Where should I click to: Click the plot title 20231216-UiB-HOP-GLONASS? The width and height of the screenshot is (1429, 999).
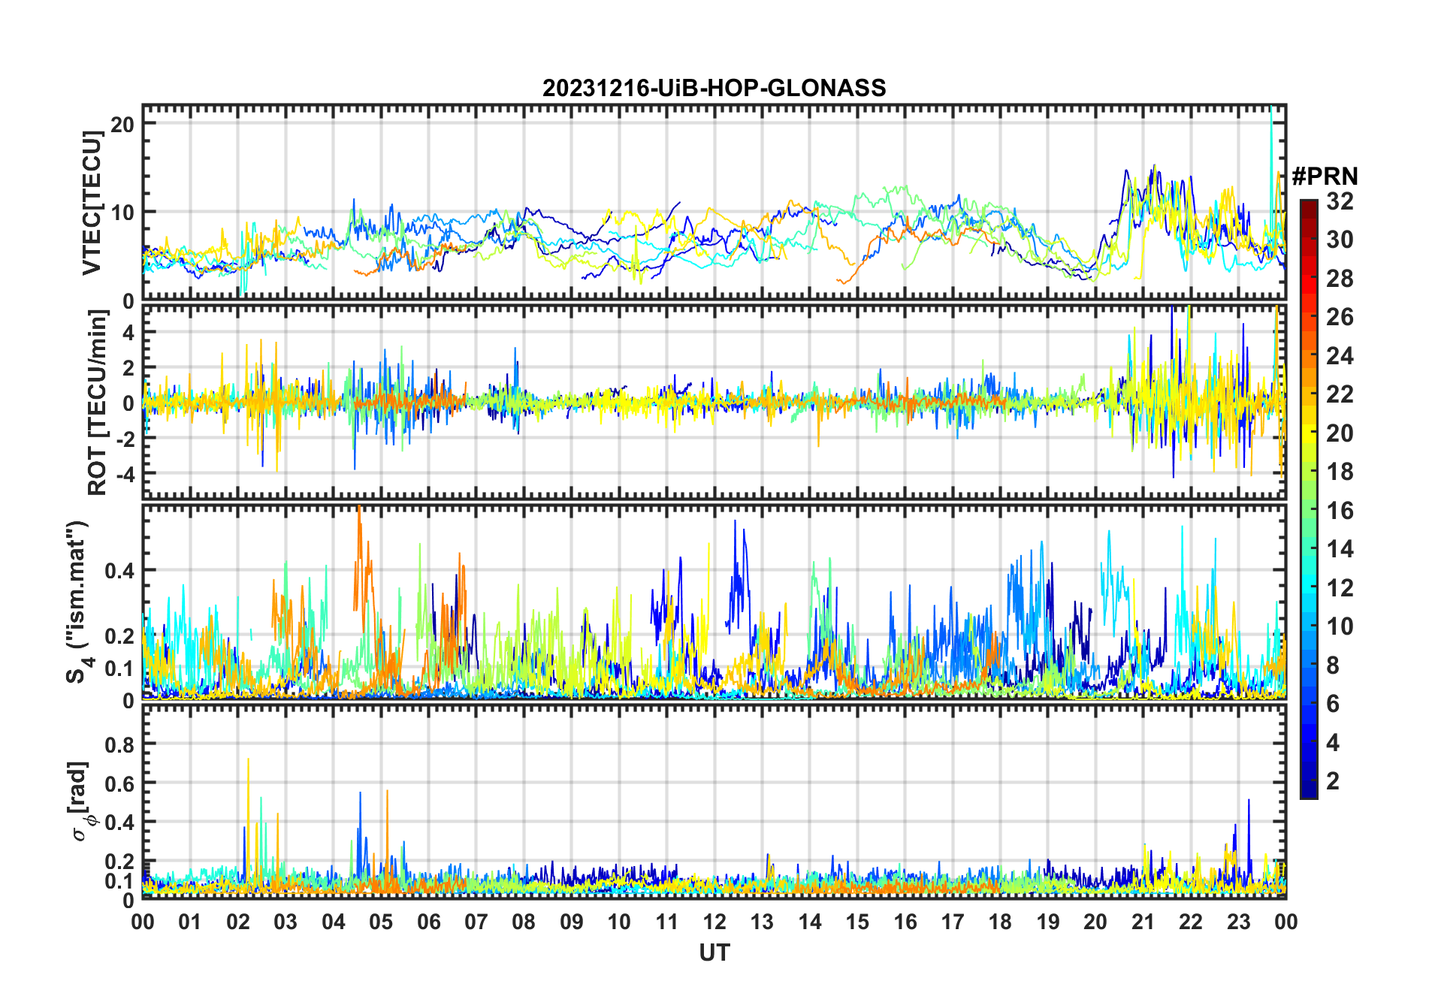pyautogui.click(x=714, y=89)
